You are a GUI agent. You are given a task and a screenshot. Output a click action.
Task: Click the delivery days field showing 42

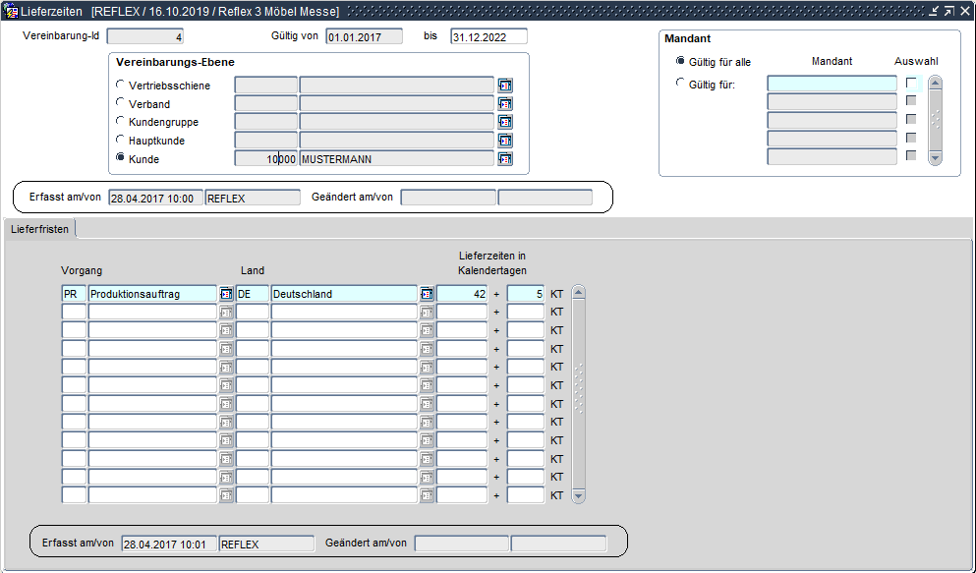[x=462, y=294]
